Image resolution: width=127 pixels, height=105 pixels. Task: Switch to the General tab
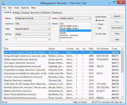click(x=7, y=12)
